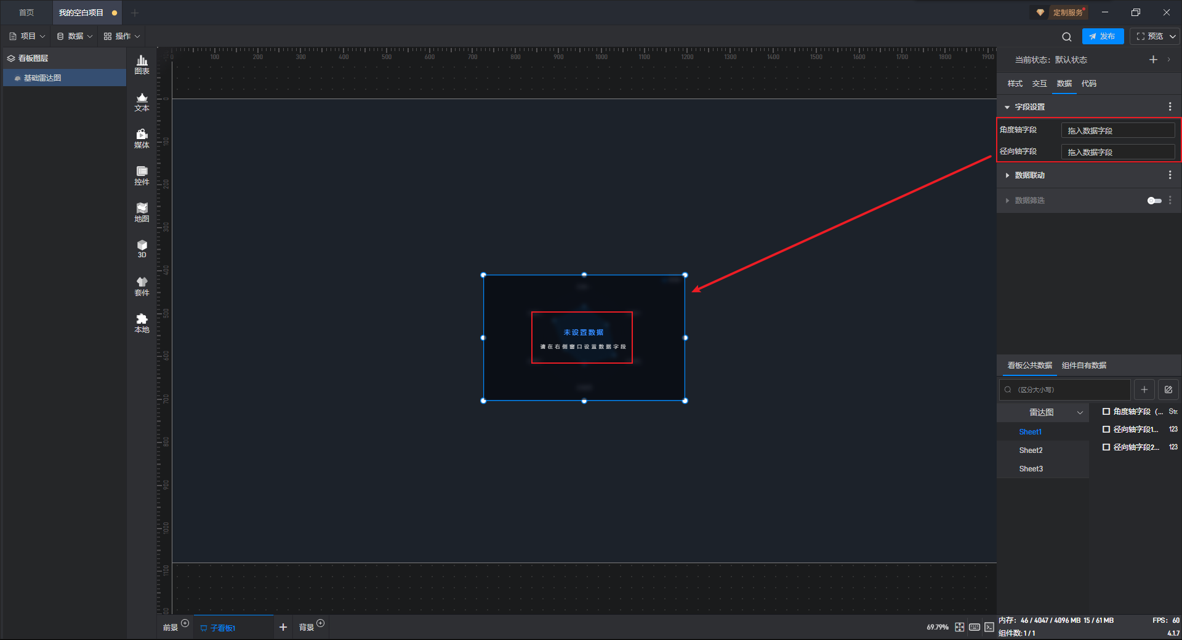Switch to the 样式 tab

1015,84
